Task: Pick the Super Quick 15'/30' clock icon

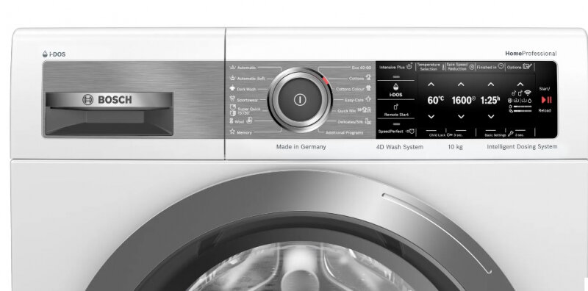Action: pos(232,110)
